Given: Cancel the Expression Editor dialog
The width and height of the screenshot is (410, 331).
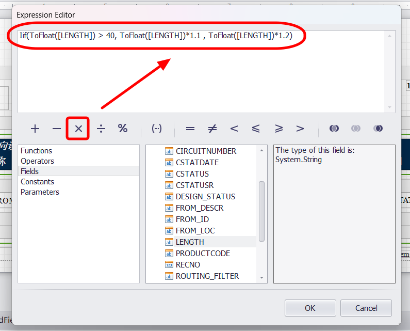Looking at the screenshot, I should pyautogui.click(x=366, y=308).
